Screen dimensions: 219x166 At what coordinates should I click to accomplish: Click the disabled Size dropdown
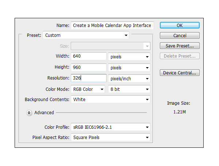[x=111, y=46]
